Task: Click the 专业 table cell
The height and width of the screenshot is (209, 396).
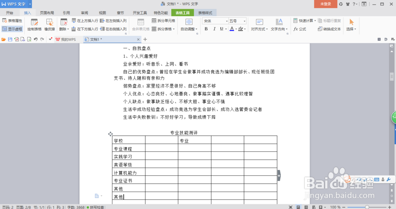Action: tap(194, 140)
